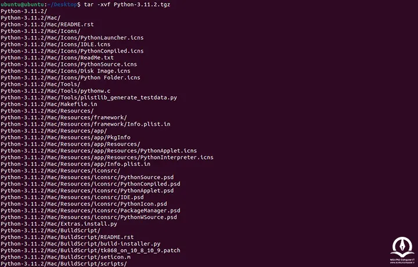The image size is (418, 267).
Task: Click the tk868_on_10_8_10_9.patch line
Action: 91,251
